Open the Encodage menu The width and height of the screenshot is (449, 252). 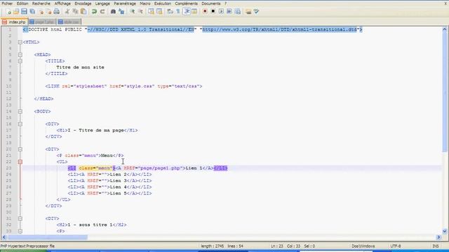coord(83,3)
